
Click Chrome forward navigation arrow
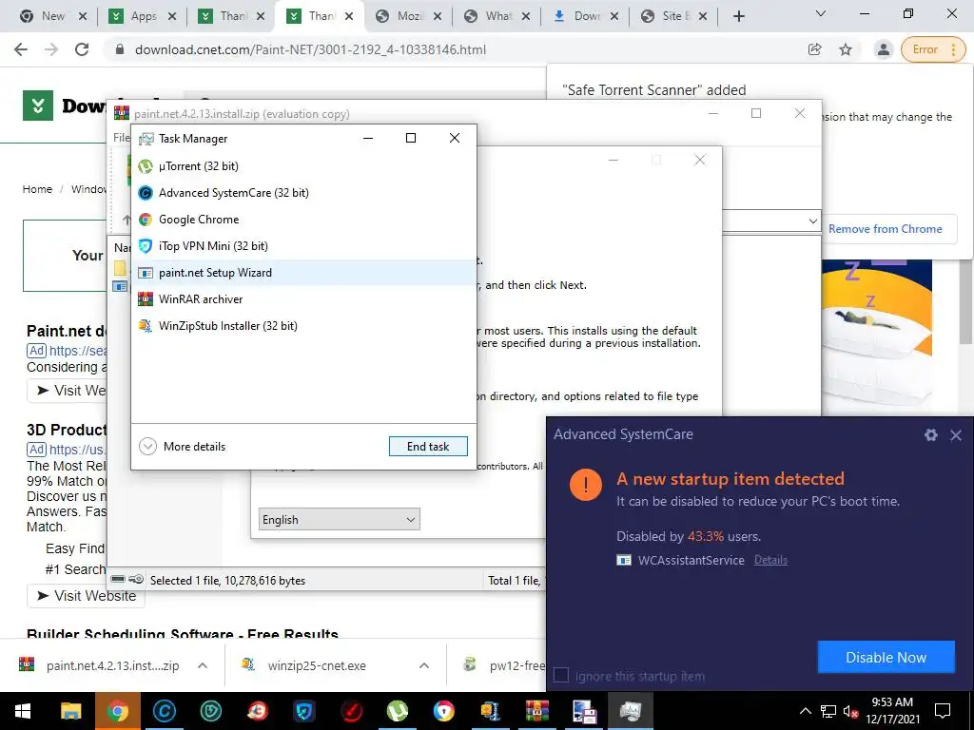[51, 49]
